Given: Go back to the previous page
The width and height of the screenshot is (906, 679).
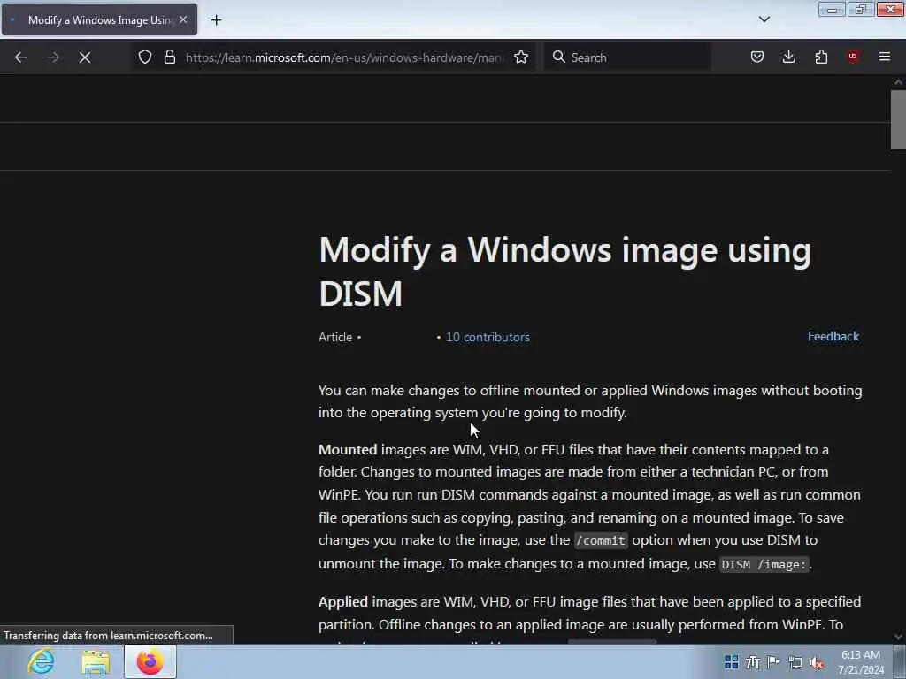Looking at the screenshot, I should pos(21,57).
